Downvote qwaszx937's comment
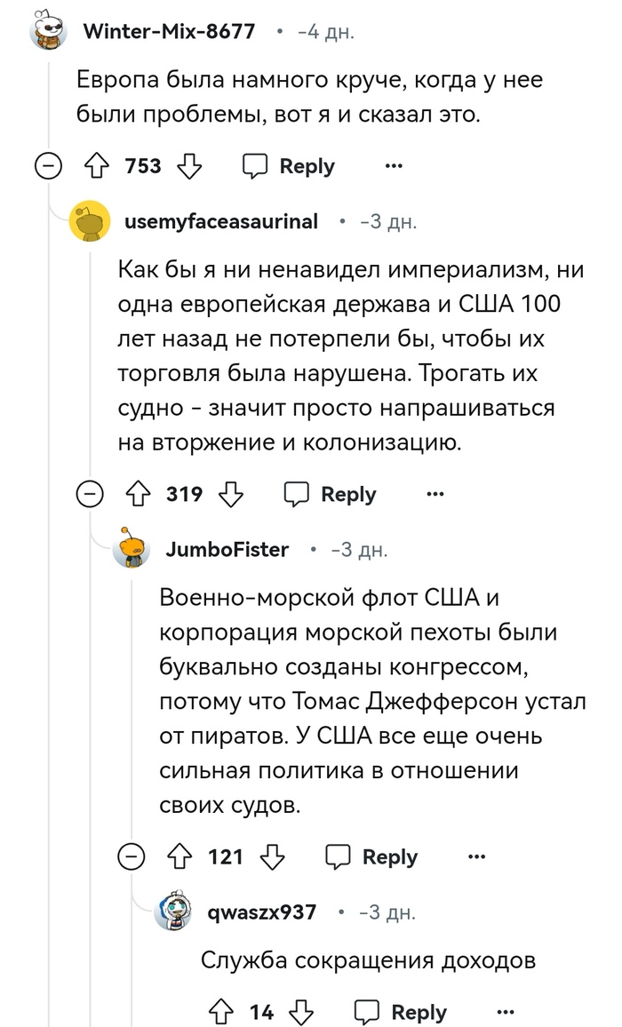The height and width of the screenshot is (1027, 622). coord(303,1012)
